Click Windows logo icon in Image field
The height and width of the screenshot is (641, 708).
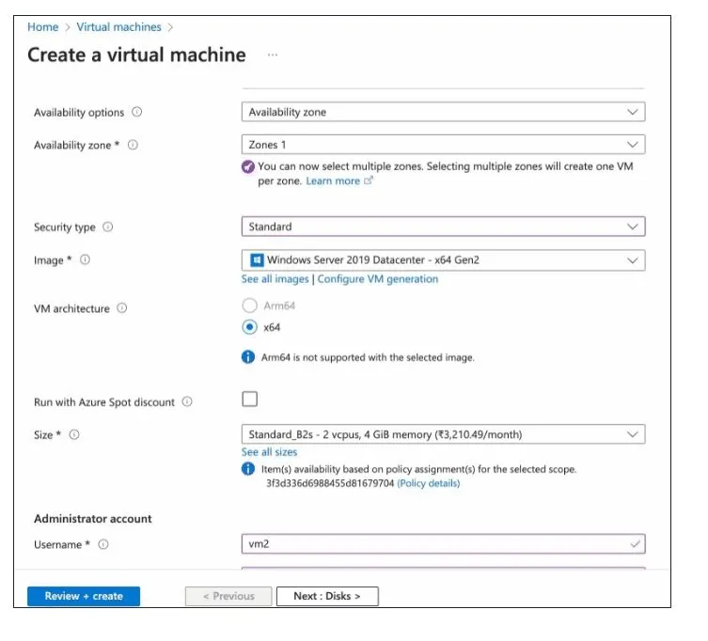[x=257, y=260]
